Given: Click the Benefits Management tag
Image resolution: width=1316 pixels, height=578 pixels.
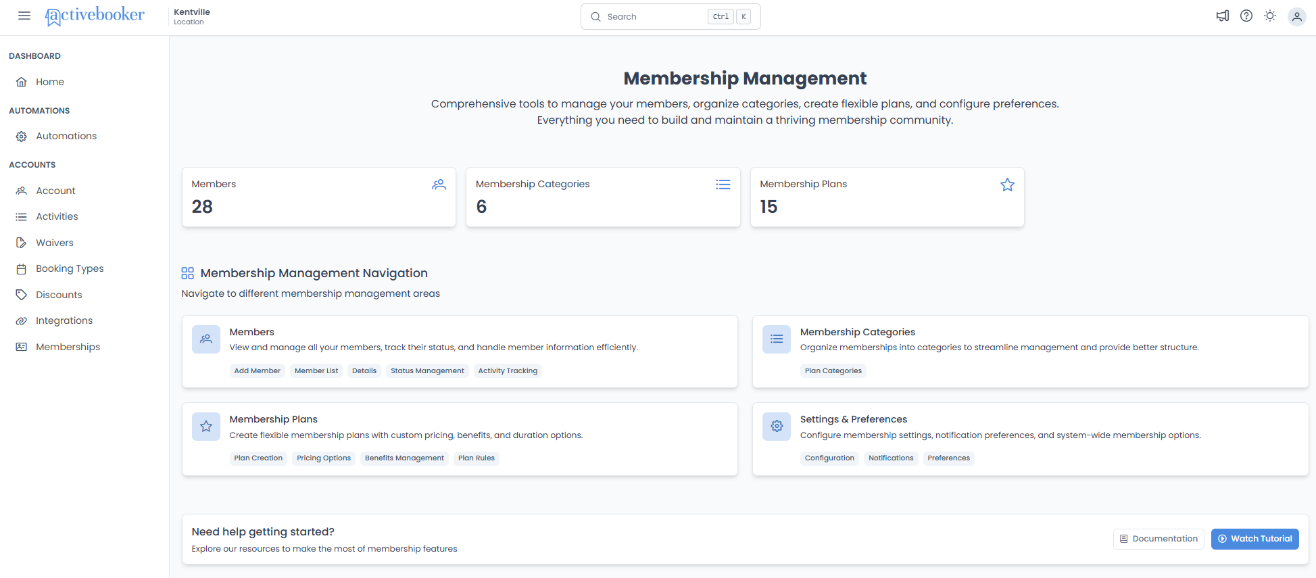Looking at the screenshot, I should point(404,458).
